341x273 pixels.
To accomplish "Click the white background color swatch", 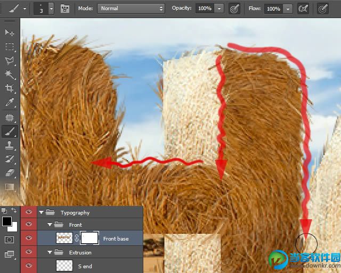I will pyautogui.click(x=14, y=228).
